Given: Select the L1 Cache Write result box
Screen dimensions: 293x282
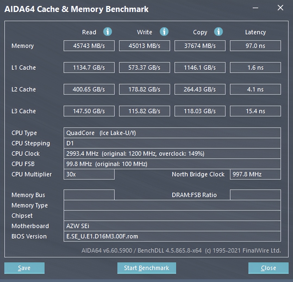Looking at the screenshot, I should [x=144, y=68].
